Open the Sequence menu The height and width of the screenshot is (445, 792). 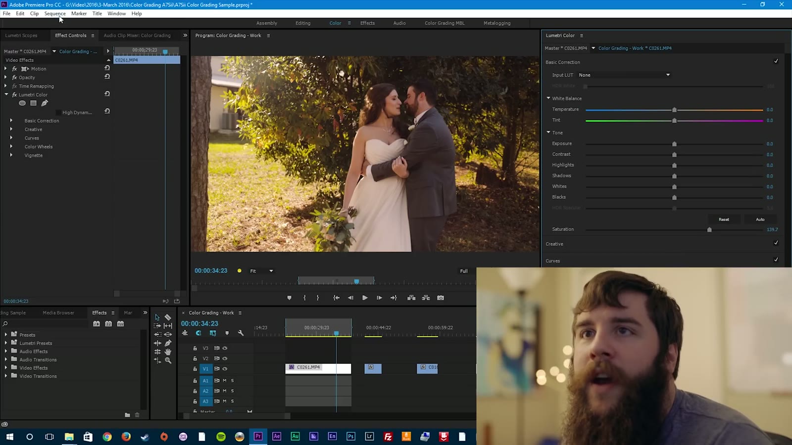point(55,13)
